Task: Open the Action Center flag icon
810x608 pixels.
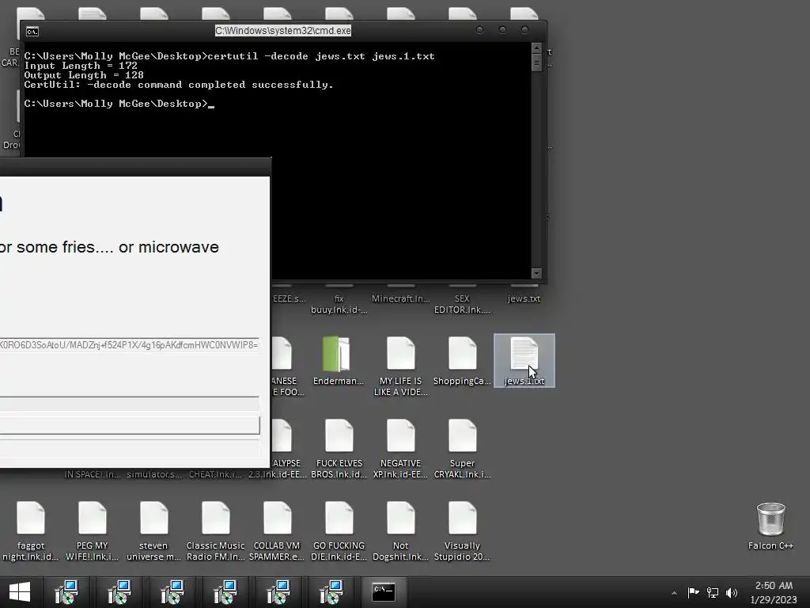Action: coord(693,592)
